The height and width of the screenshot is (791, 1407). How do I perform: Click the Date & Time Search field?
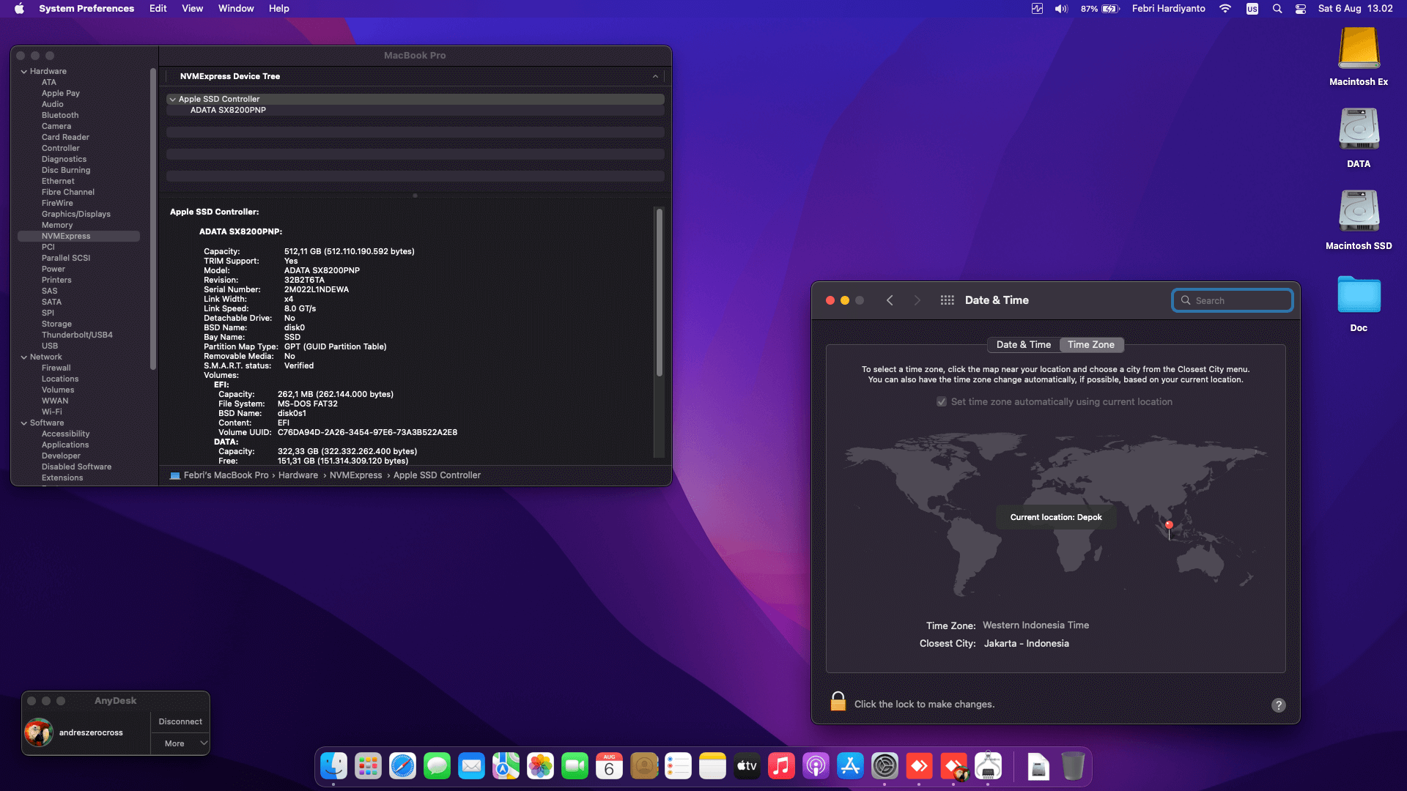coord(1232,300)
